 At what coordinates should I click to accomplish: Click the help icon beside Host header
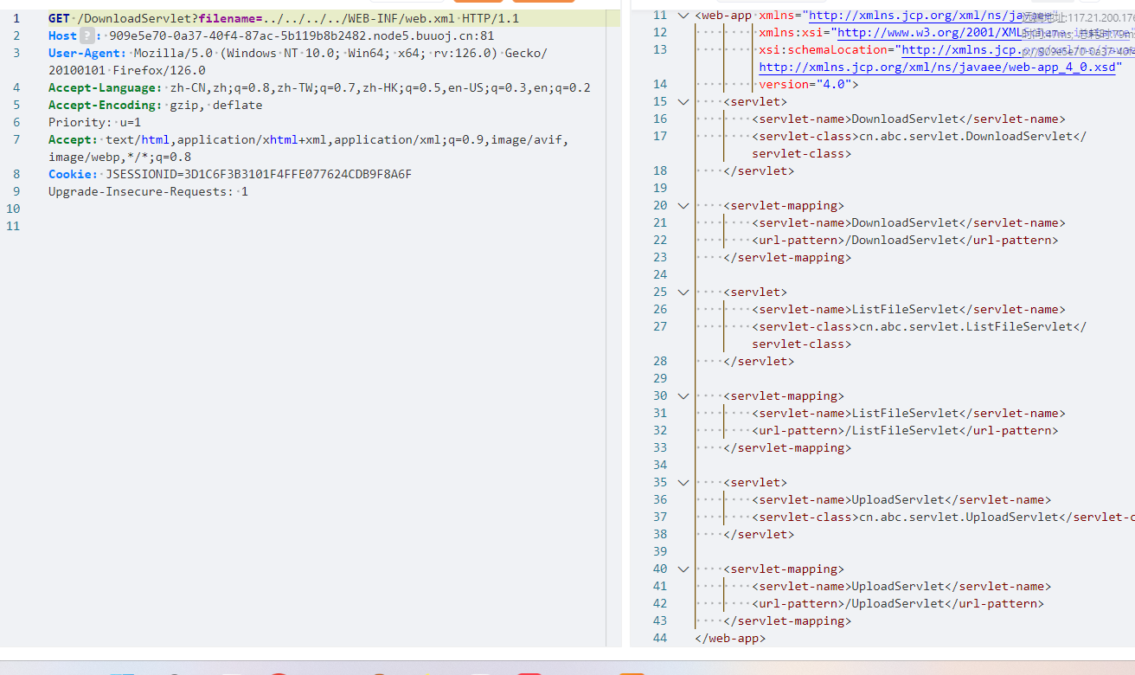click(x=87, y=35)
